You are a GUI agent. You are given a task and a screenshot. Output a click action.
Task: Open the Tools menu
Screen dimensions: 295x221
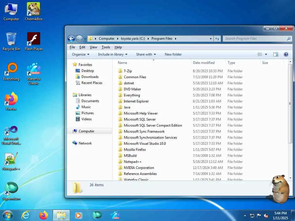106,47
